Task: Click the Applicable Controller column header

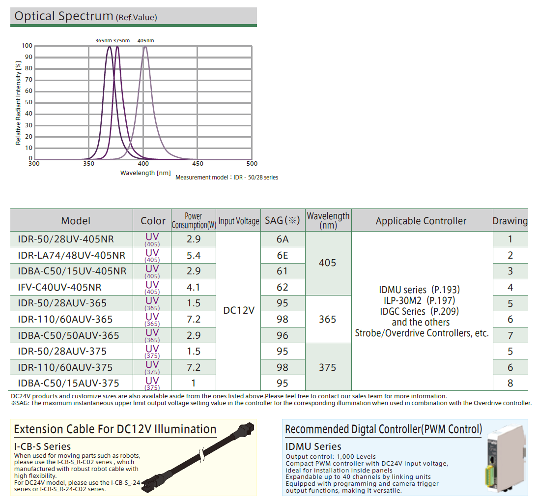Action: click(x=421, y=221)
